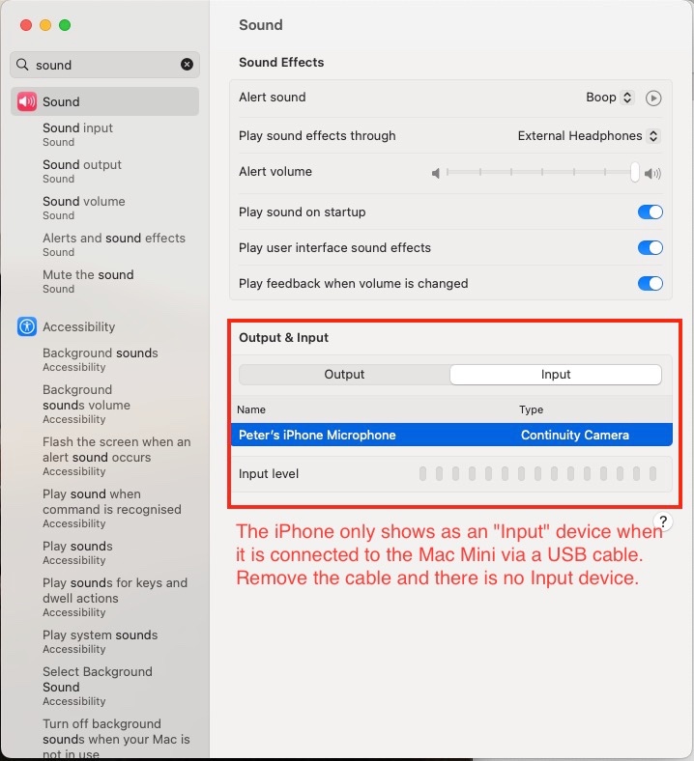Click into the sound search field
Image resolution: width=694 pixels, height=761 pixels.
click(x=104, y=65)
